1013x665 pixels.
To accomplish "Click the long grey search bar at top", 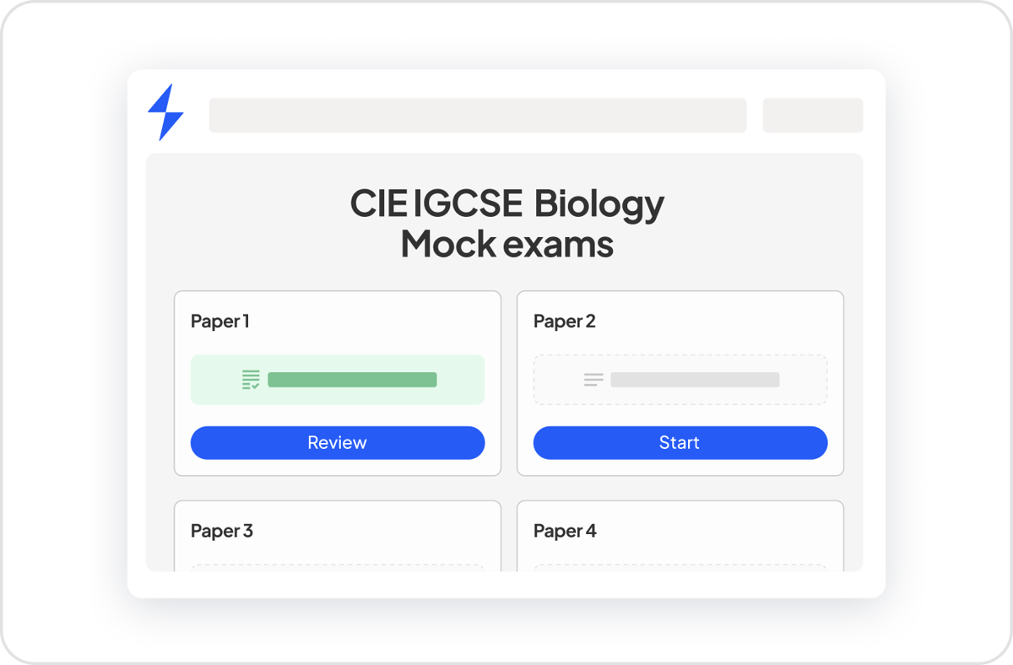I will (478, 116).
